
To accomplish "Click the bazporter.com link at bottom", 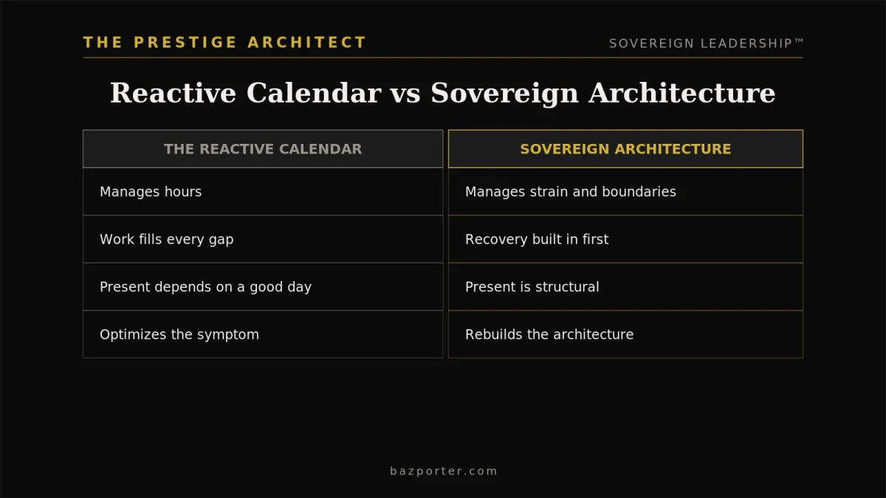I will click(444, 471).
